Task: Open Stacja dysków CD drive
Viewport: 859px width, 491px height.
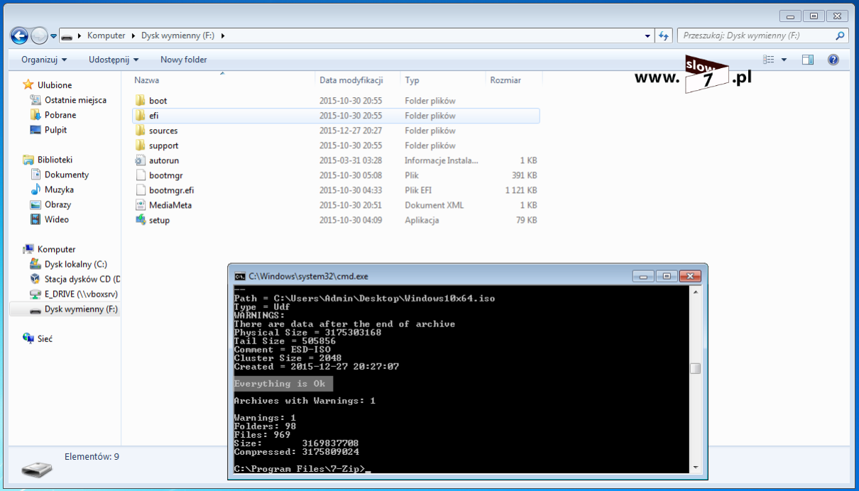Action: 82,279
